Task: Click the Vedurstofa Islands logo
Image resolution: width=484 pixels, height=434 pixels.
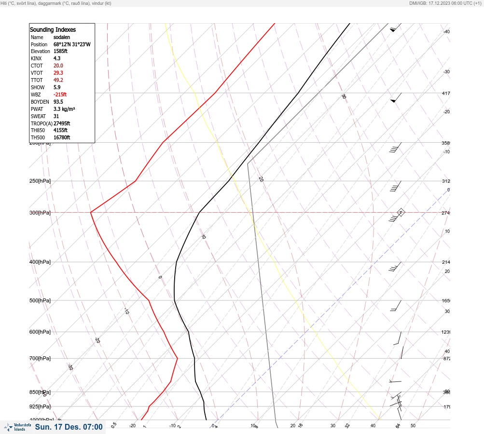Action: tap(17, 427)
